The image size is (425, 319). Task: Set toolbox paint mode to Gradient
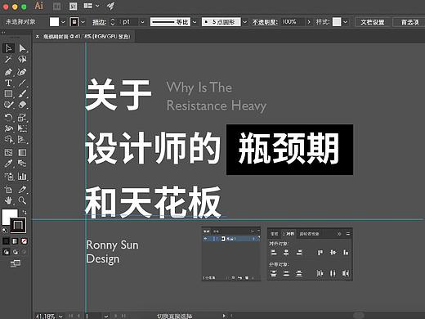[15, 241]
